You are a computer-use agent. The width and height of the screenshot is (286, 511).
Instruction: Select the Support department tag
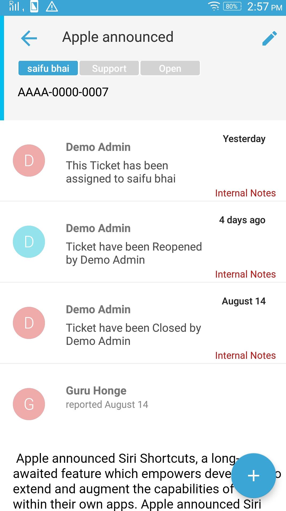coord(109,68)
